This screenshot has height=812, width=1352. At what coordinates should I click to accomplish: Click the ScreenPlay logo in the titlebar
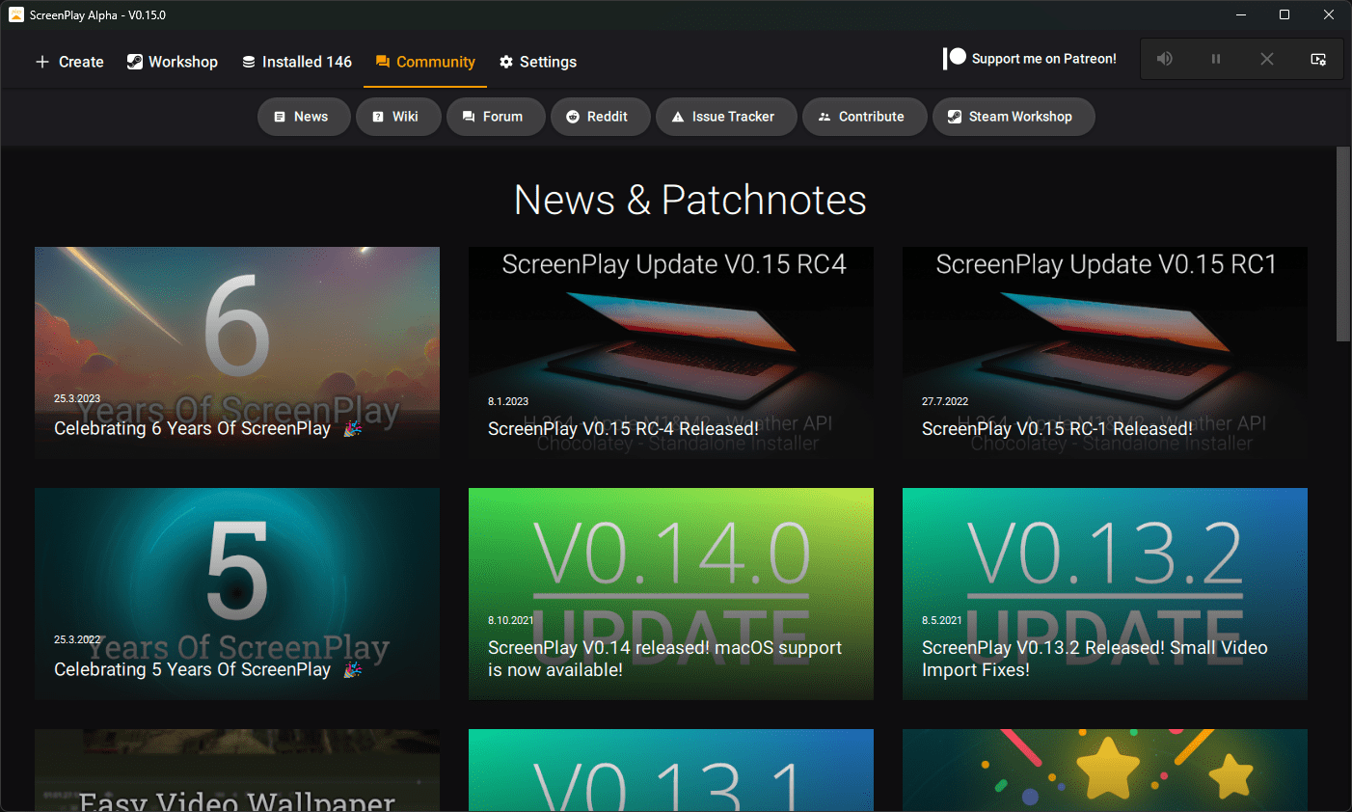16,14
